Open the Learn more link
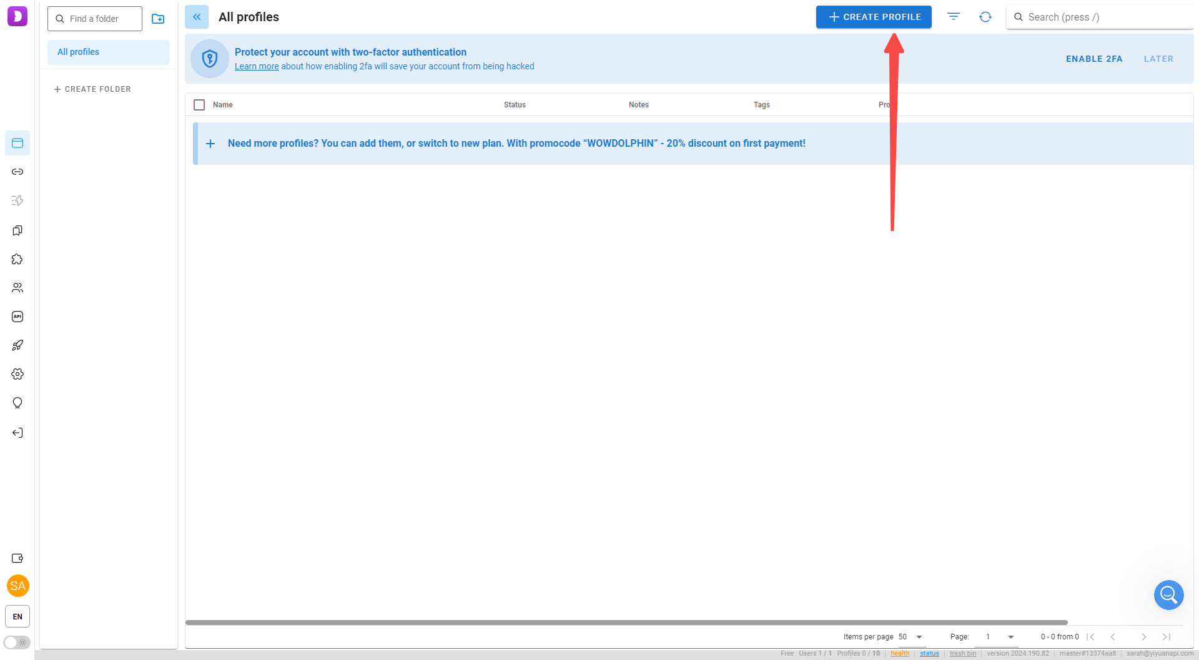1199x660 pixels. (257, 66)
